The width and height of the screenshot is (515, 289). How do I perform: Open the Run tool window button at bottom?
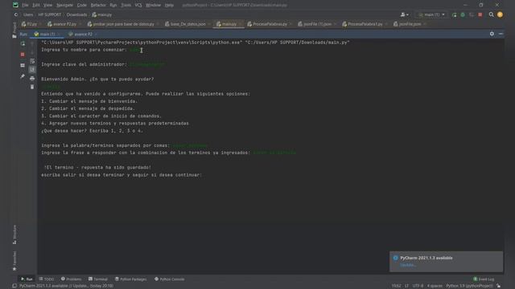[x=27, y=279]
